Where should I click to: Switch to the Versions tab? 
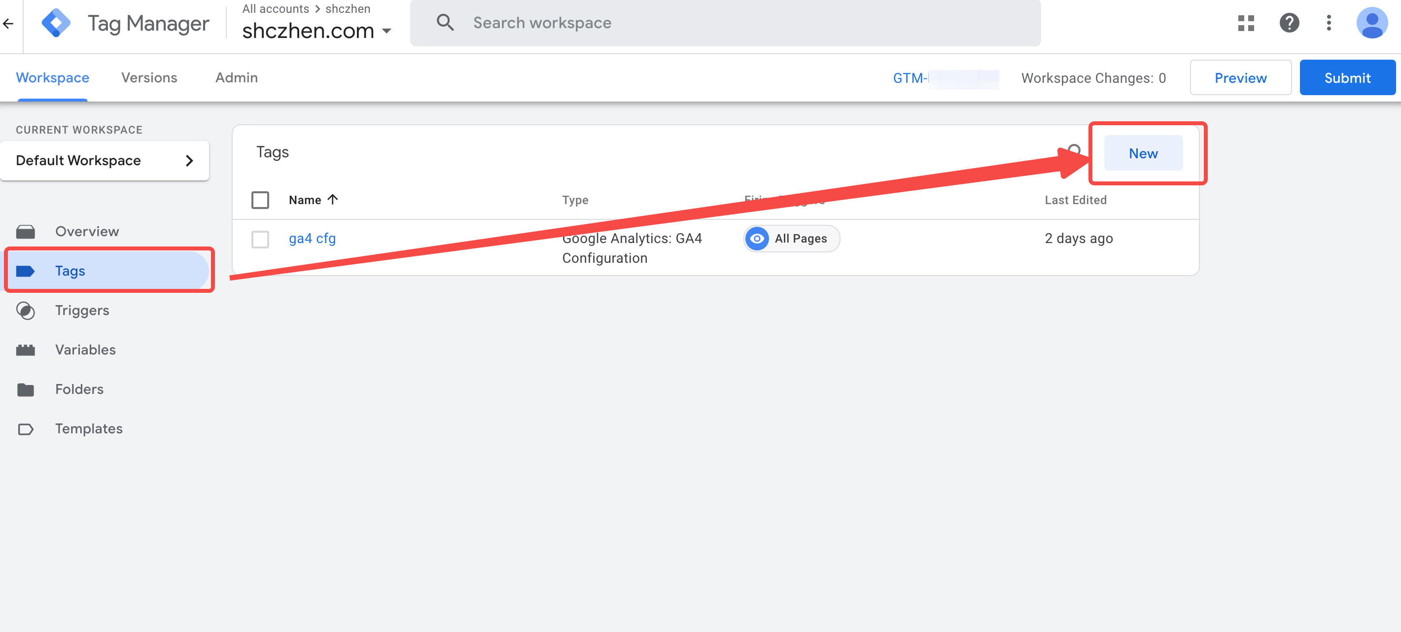coord(149,77)
